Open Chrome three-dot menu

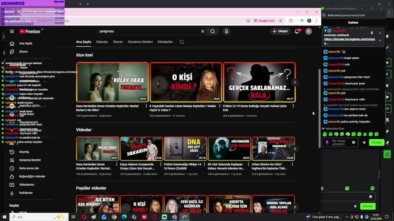[x=316, y=21]
